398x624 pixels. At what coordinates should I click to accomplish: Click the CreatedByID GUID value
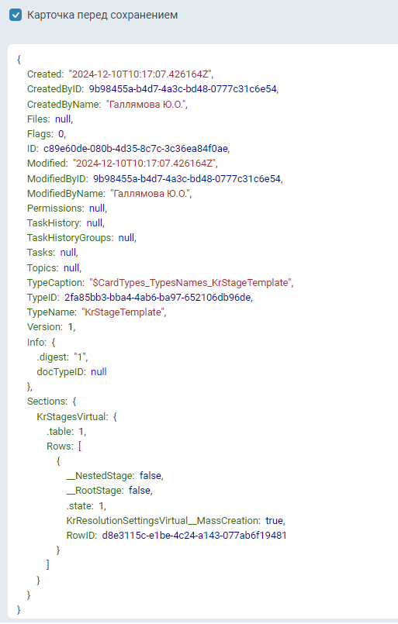pyautogui.click(x=182, y=89)
